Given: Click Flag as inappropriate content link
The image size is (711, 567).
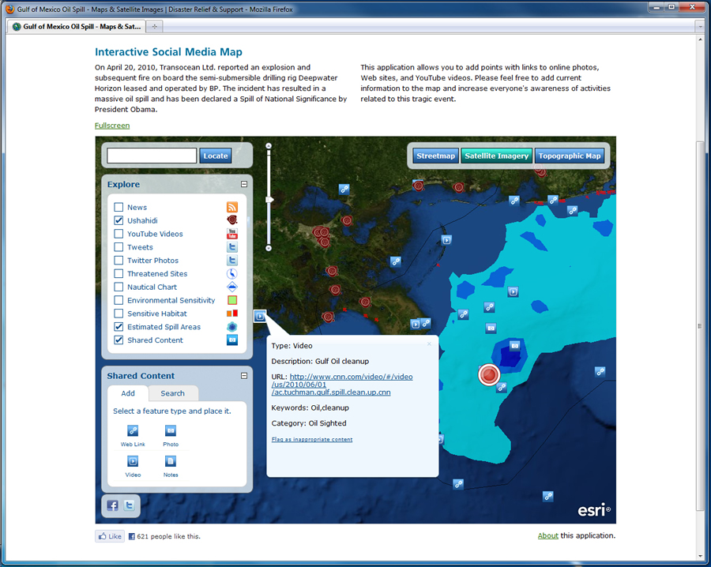Looking at the screenshot, I should 312,439.
